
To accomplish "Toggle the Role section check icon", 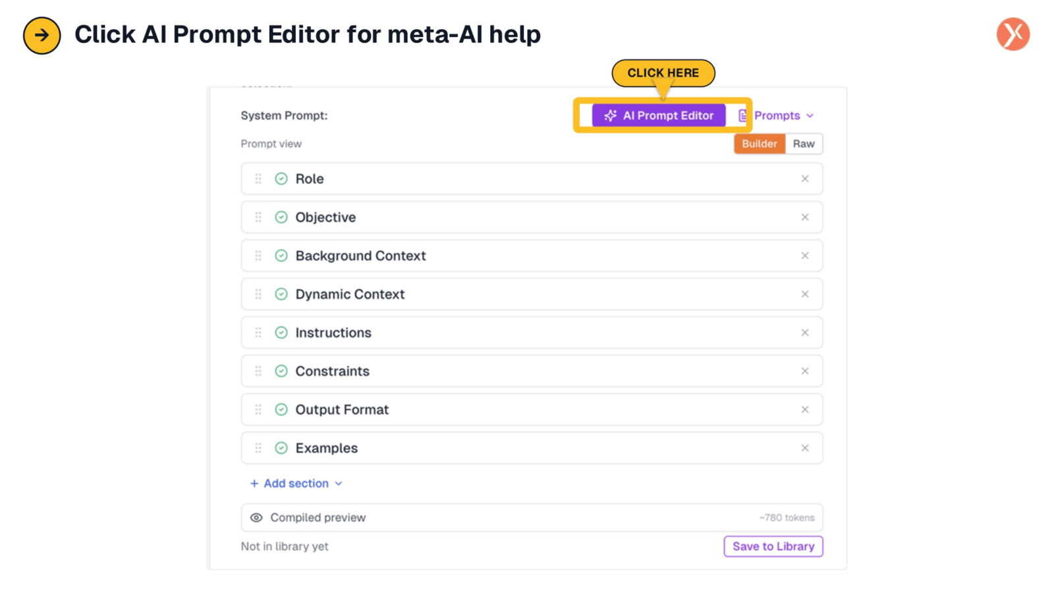I will [x=281, y=179].
